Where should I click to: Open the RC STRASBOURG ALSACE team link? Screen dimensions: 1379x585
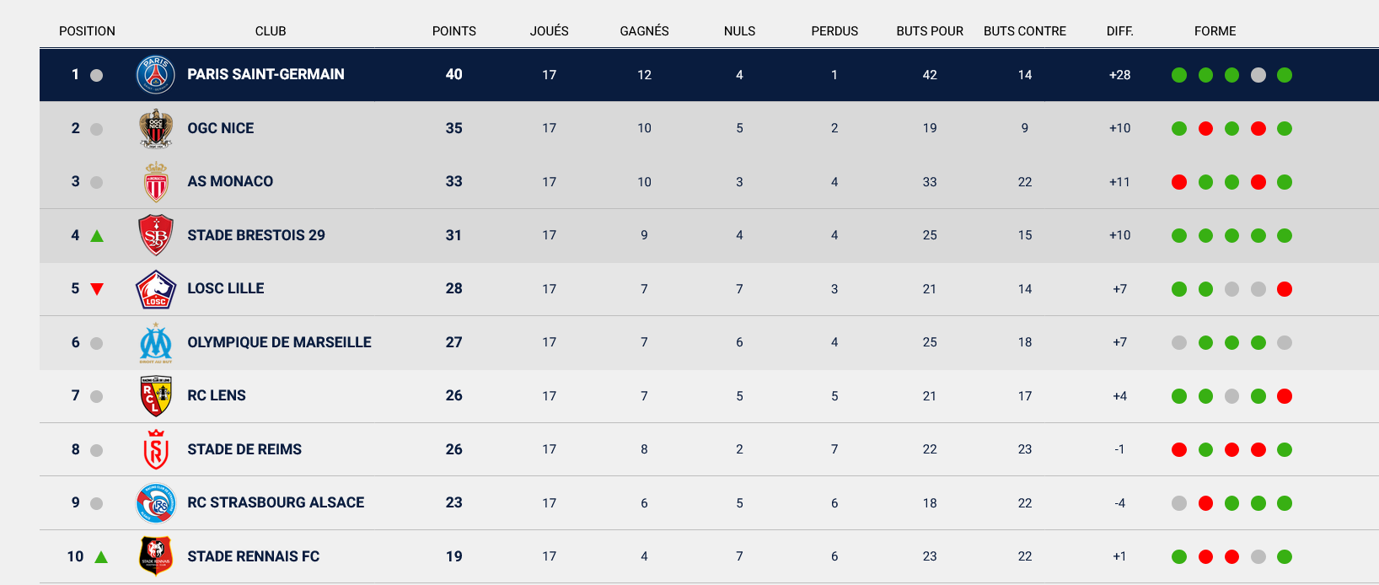(x=276, y=502)
